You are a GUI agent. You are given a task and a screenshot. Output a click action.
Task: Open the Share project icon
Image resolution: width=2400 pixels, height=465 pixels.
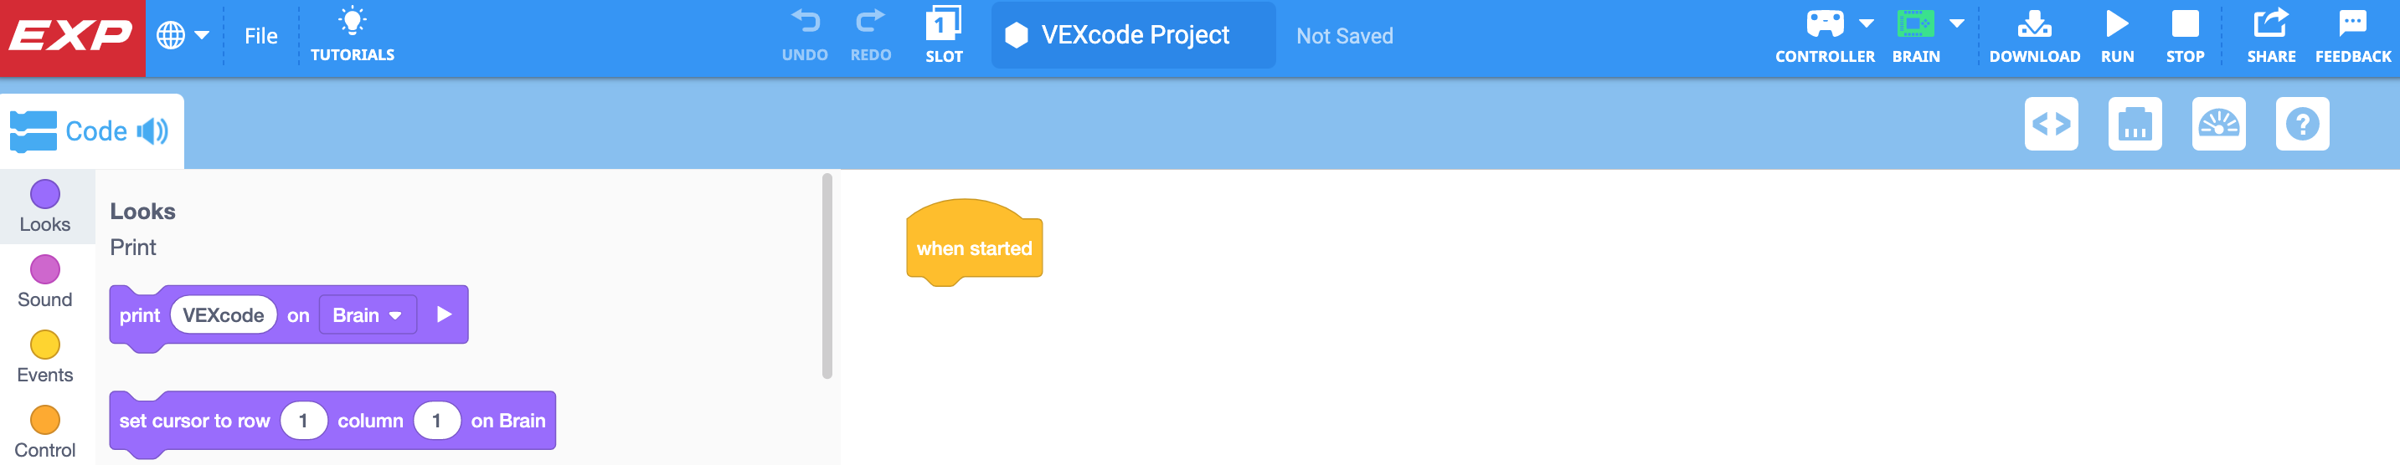click(x=2269, y=24)
